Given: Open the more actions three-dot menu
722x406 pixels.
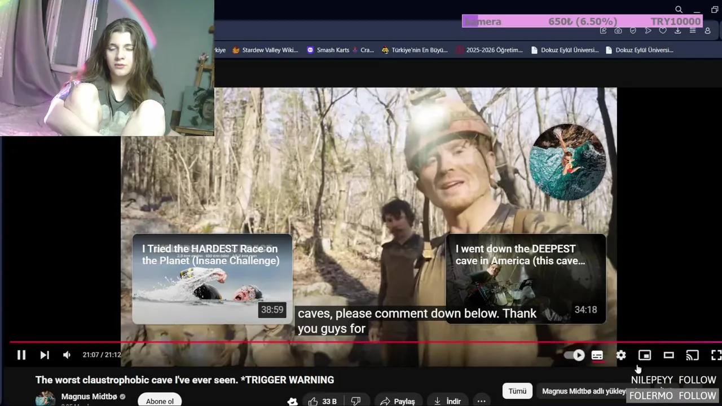Looking at the screenshot, I should (x=481, y=401).
